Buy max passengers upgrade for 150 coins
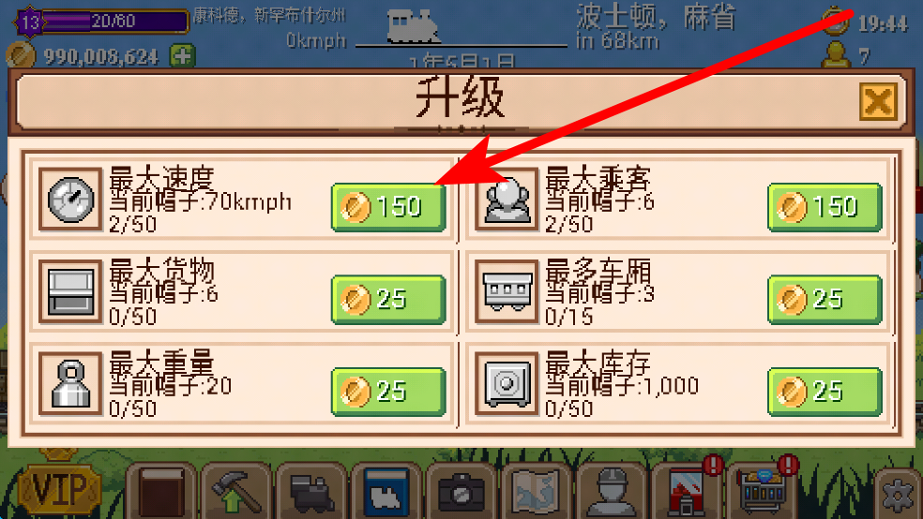The height and width of the screenshot is (519, 923). tap(825, 207)
